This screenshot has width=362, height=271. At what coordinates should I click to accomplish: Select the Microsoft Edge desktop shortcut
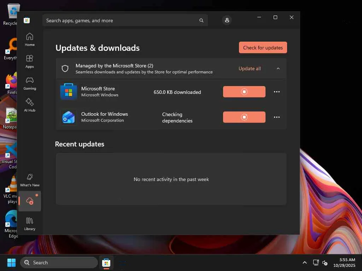(11, 224)
